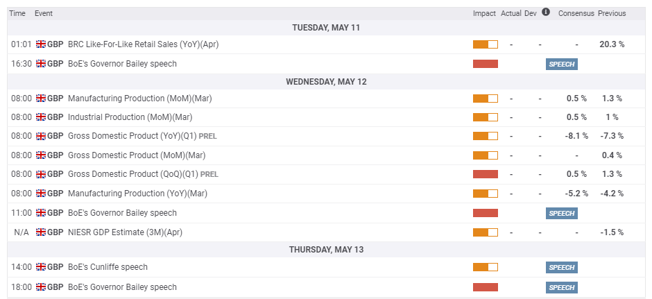Click the Impact column header
The height and width of the screenshot is (299, 652).
(x=484, y=13)
